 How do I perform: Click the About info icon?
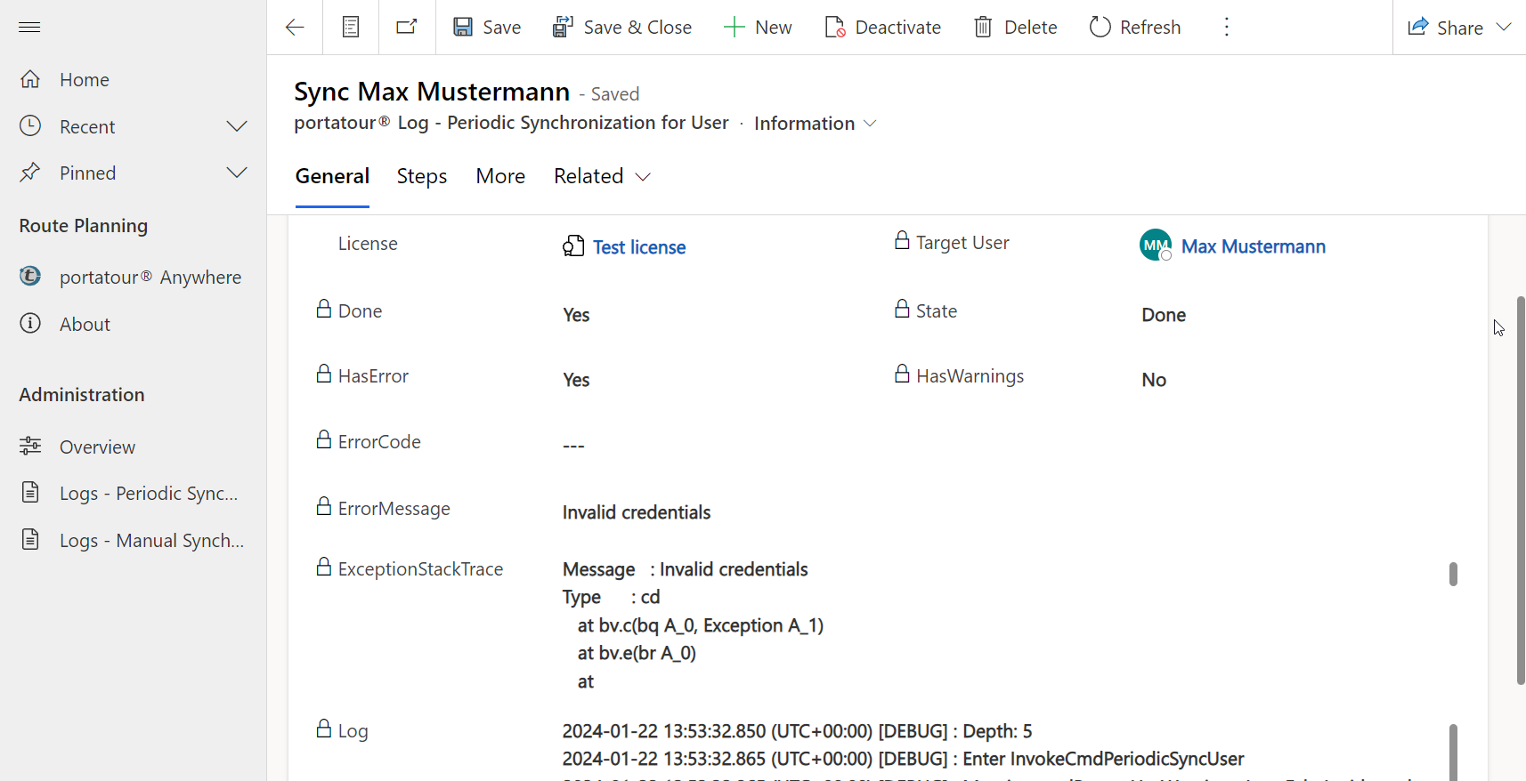coord(30,323)
